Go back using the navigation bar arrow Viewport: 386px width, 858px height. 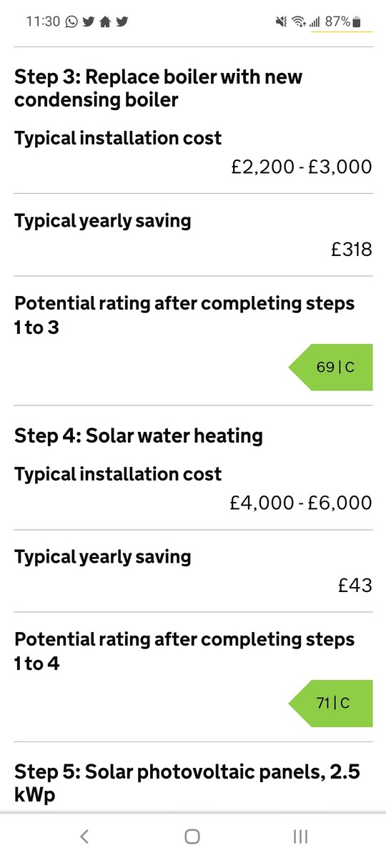(x=84, y=836)
